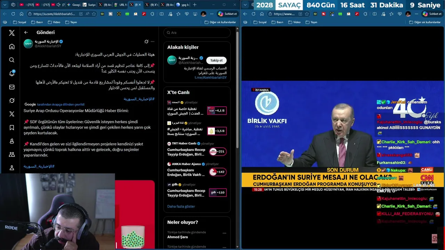
Task: Open left browser profile avatar
Action: coord(203,14)
